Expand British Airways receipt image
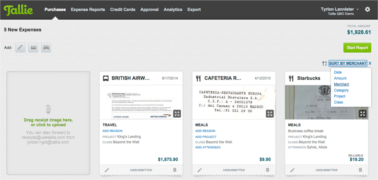This screenshot has height=180, width=378. [x=177, y=114]
